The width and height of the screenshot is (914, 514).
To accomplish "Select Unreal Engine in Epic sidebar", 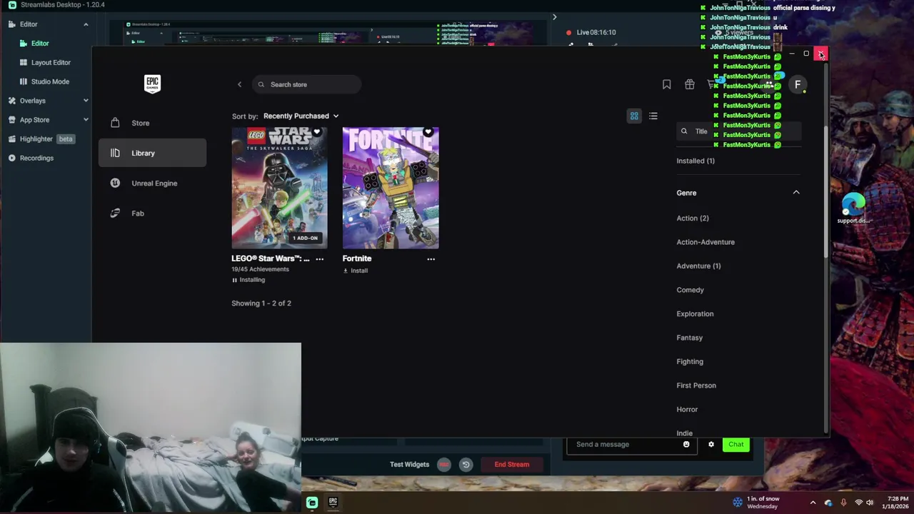I will pyautogui.click(x=153, y=183).
